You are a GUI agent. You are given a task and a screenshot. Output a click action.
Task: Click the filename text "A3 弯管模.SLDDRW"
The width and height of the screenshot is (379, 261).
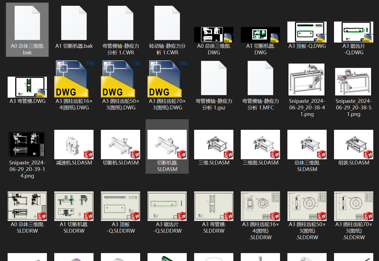(214, 228)
